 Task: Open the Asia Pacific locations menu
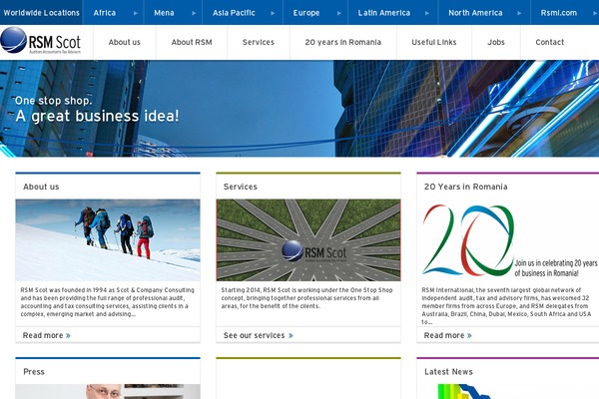coord(234,13)
